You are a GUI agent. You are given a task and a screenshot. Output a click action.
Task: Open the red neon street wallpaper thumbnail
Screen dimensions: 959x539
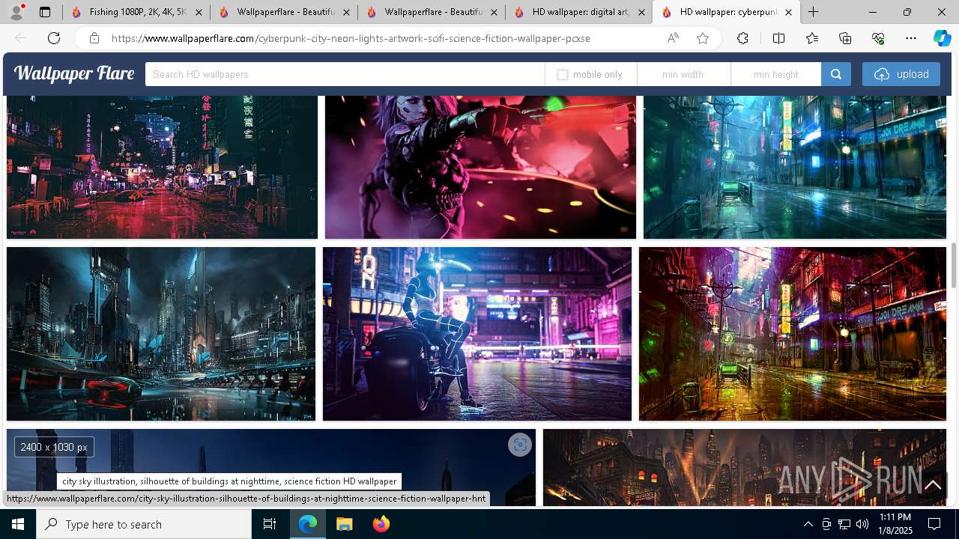[x=162, y=167]
